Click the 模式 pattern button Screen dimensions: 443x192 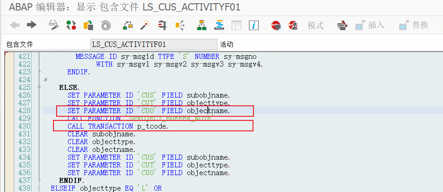pos(315,26)
